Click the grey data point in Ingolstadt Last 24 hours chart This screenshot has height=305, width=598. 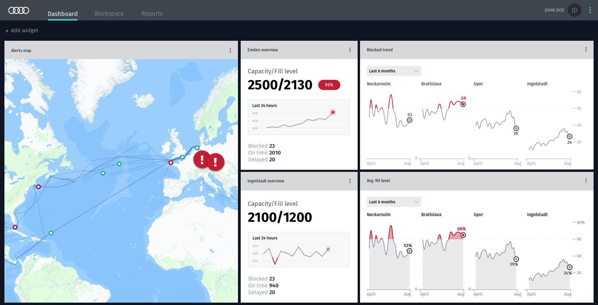pyautogui.click(x=328, y=249)
